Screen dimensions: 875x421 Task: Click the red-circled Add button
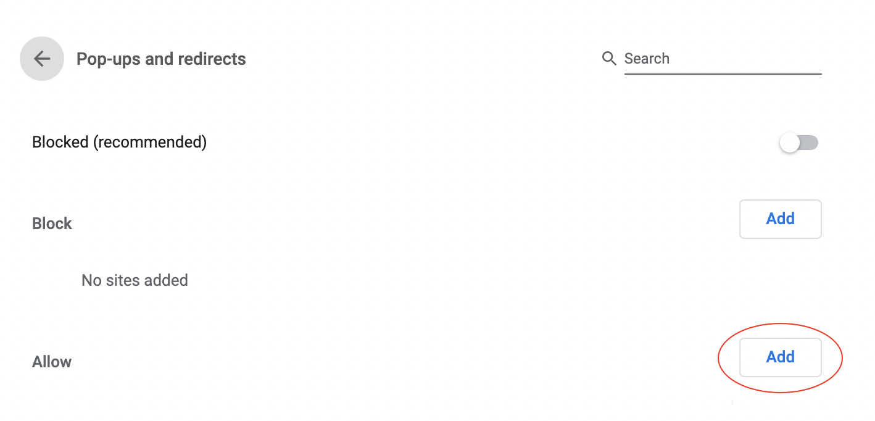click(780, 357)
